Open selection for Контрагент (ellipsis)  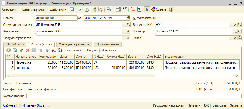(x=124, y=31)
